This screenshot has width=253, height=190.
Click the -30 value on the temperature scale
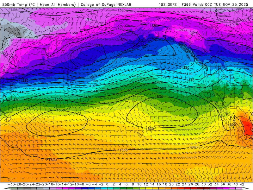point(11,184)
